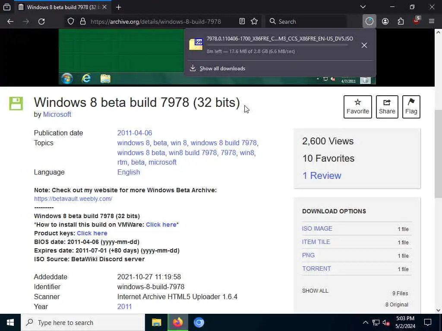Open tracking protection shield icon
This screenshot has height=331, width=442.
pos(71,22)
